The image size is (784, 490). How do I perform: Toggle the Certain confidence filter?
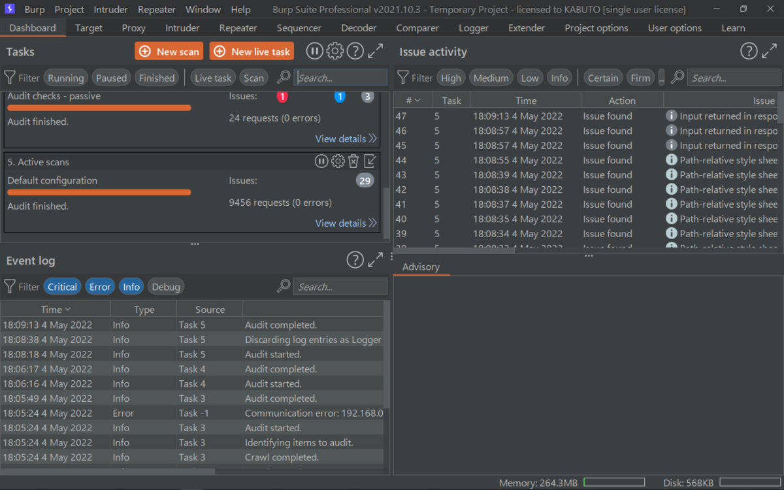tap(602, 78)
